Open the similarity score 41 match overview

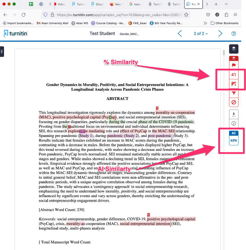pos(234,75)
